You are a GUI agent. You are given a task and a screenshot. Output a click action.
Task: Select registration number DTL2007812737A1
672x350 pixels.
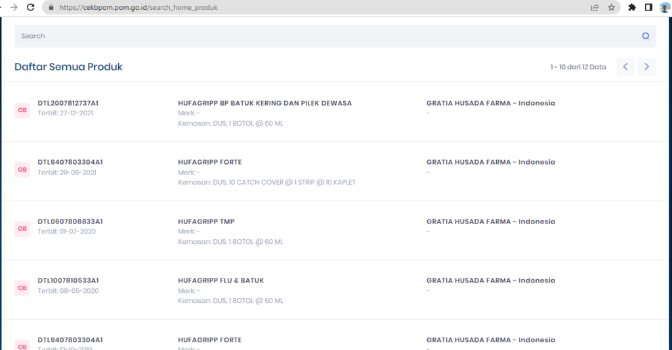pos(68,103)
